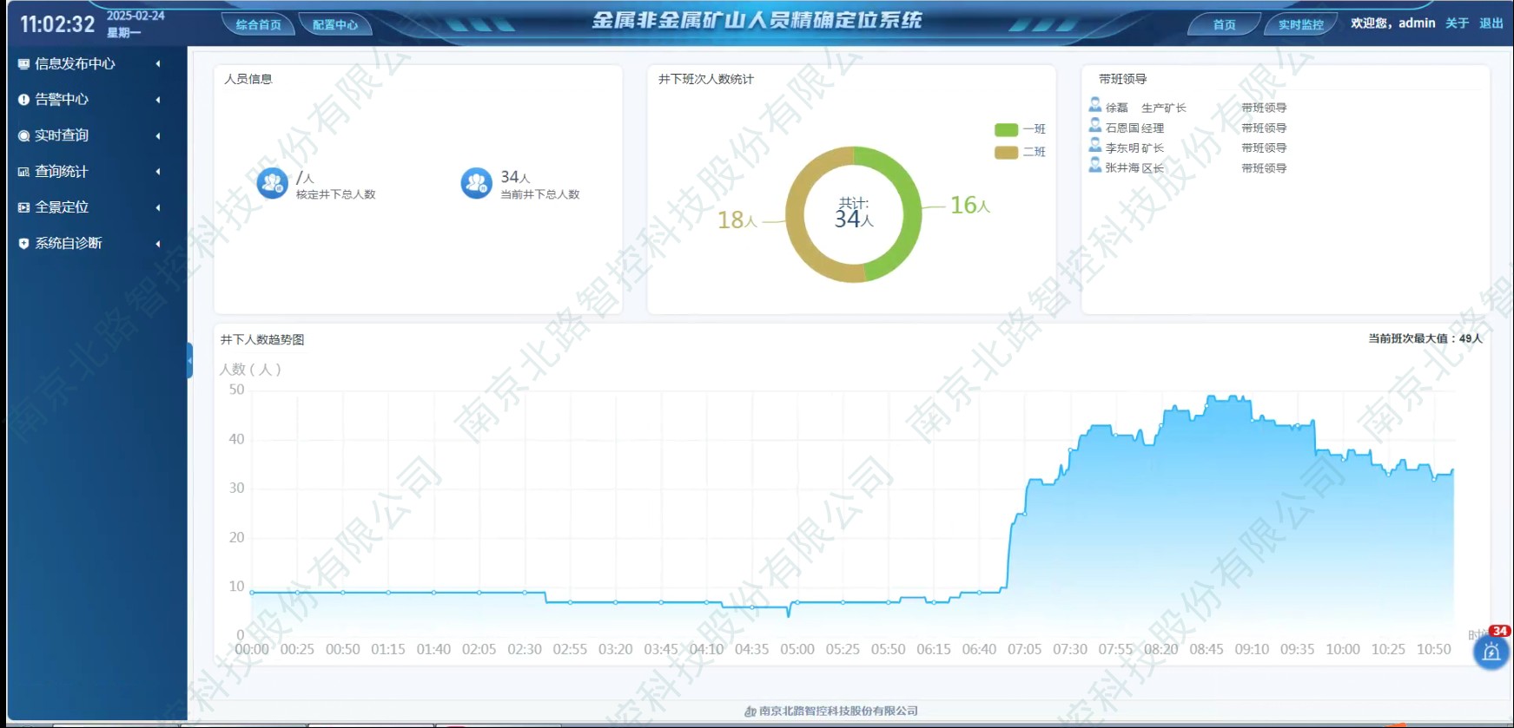Click the 信息发布中心 monitor icon in sidebar
Image resolution: width=1514 pixels, height=728 pixels.
point(23,64)
